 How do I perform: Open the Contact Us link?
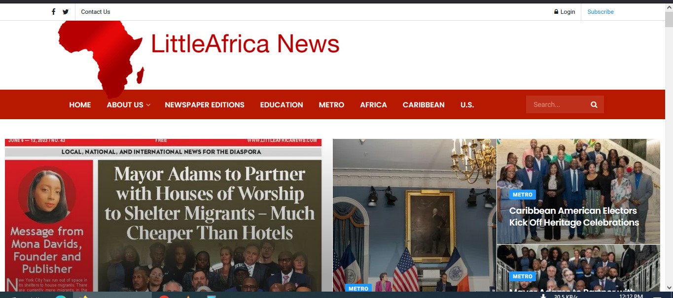tap(96, 12)
